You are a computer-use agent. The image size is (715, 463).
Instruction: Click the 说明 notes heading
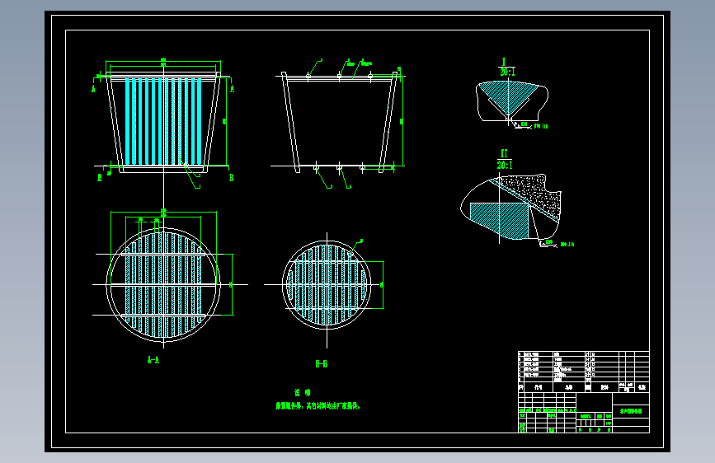[x=303, y=392]
